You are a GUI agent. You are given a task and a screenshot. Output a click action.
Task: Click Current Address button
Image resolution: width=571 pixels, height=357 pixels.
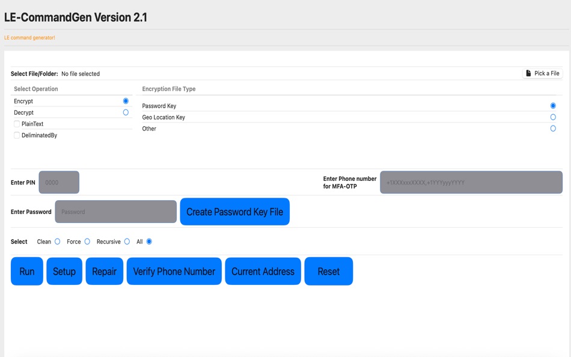point(263,271)
